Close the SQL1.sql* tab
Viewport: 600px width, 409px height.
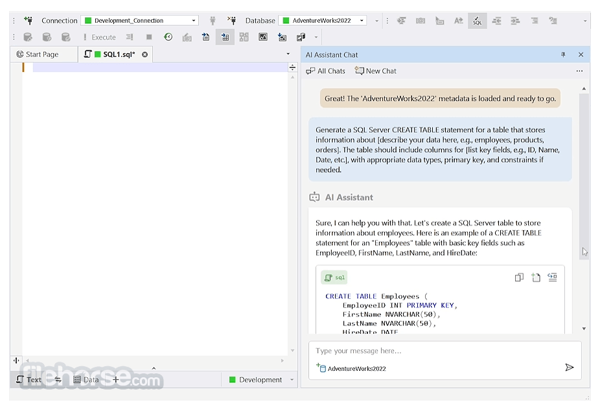144,54
